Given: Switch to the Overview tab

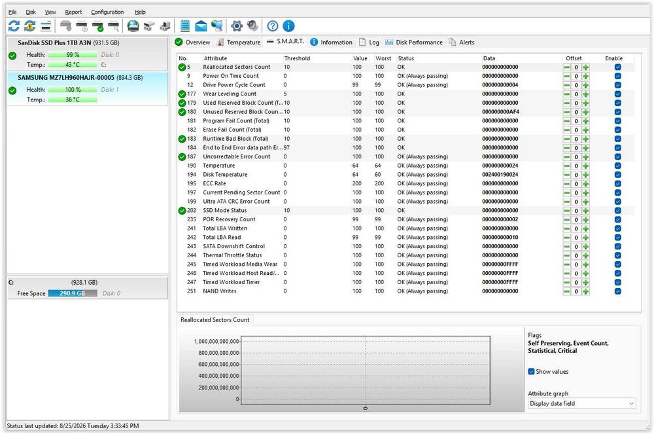Looking at the screenshot, I should [193, 42].
